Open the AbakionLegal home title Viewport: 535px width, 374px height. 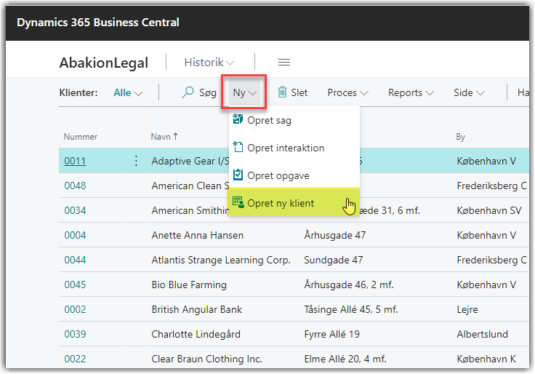(x=104, y=63)
